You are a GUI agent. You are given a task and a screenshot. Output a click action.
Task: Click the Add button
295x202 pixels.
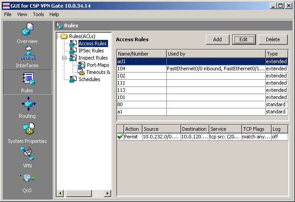[x=217, y=39]
